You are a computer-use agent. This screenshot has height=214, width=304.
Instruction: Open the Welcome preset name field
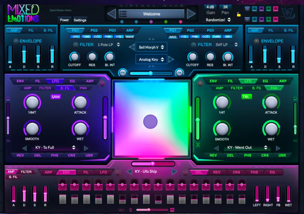coord(151,14)
